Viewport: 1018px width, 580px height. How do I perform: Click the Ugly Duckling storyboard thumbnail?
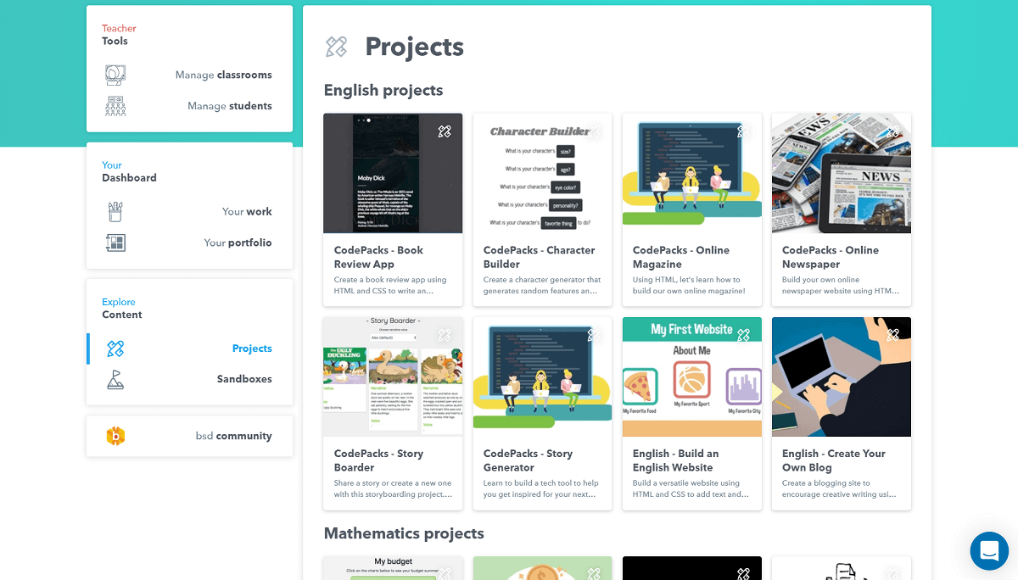[393, 376]
